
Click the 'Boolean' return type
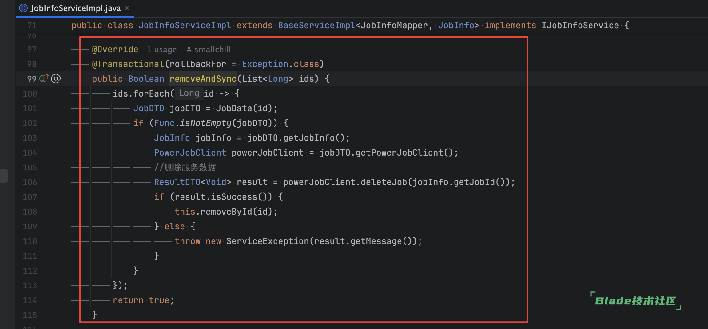(146, 79)
